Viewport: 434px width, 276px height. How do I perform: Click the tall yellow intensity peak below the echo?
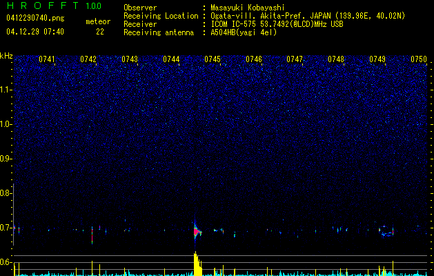pyautogui.click(x=197, y=264)
